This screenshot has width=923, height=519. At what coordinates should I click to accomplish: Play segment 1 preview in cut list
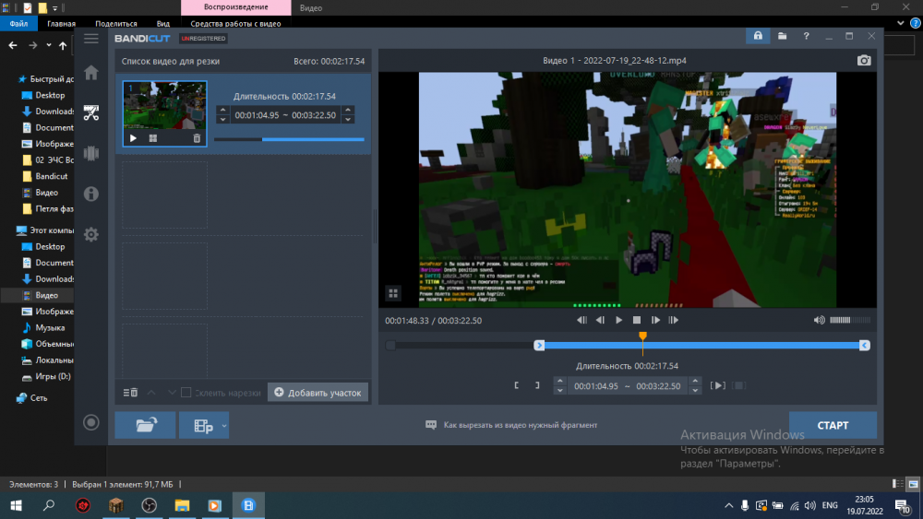[x=133, y=138]
